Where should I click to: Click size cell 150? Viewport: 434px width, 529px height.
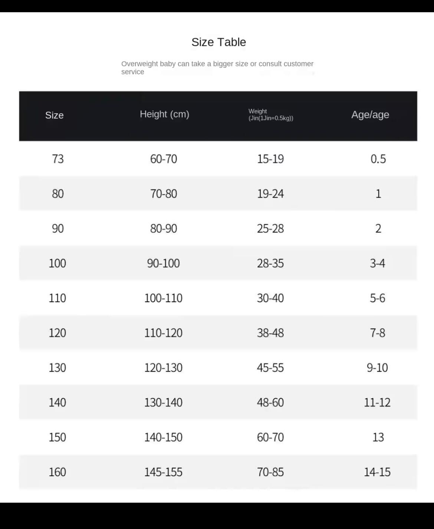coord(57,437)
